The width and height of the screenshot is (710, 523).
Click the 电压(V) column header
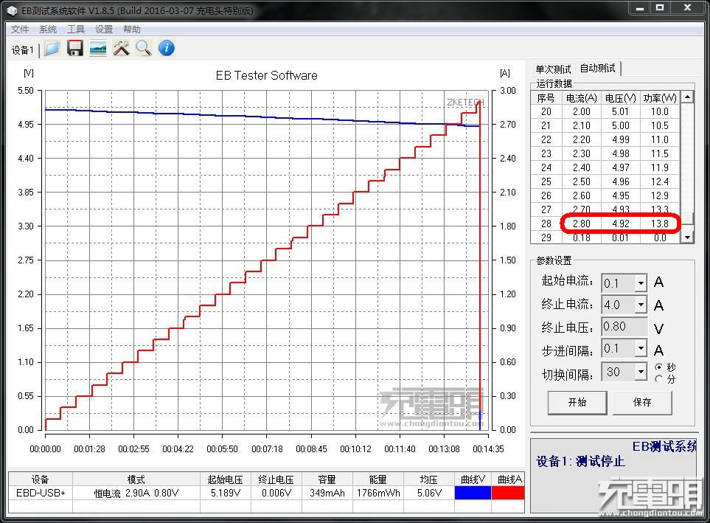pos(620,98)
